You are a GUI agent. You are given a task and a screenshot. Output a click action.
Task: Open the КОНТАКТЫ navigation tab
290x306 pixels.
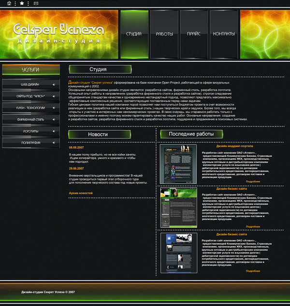pyautogui.click(x=224, y=34)
